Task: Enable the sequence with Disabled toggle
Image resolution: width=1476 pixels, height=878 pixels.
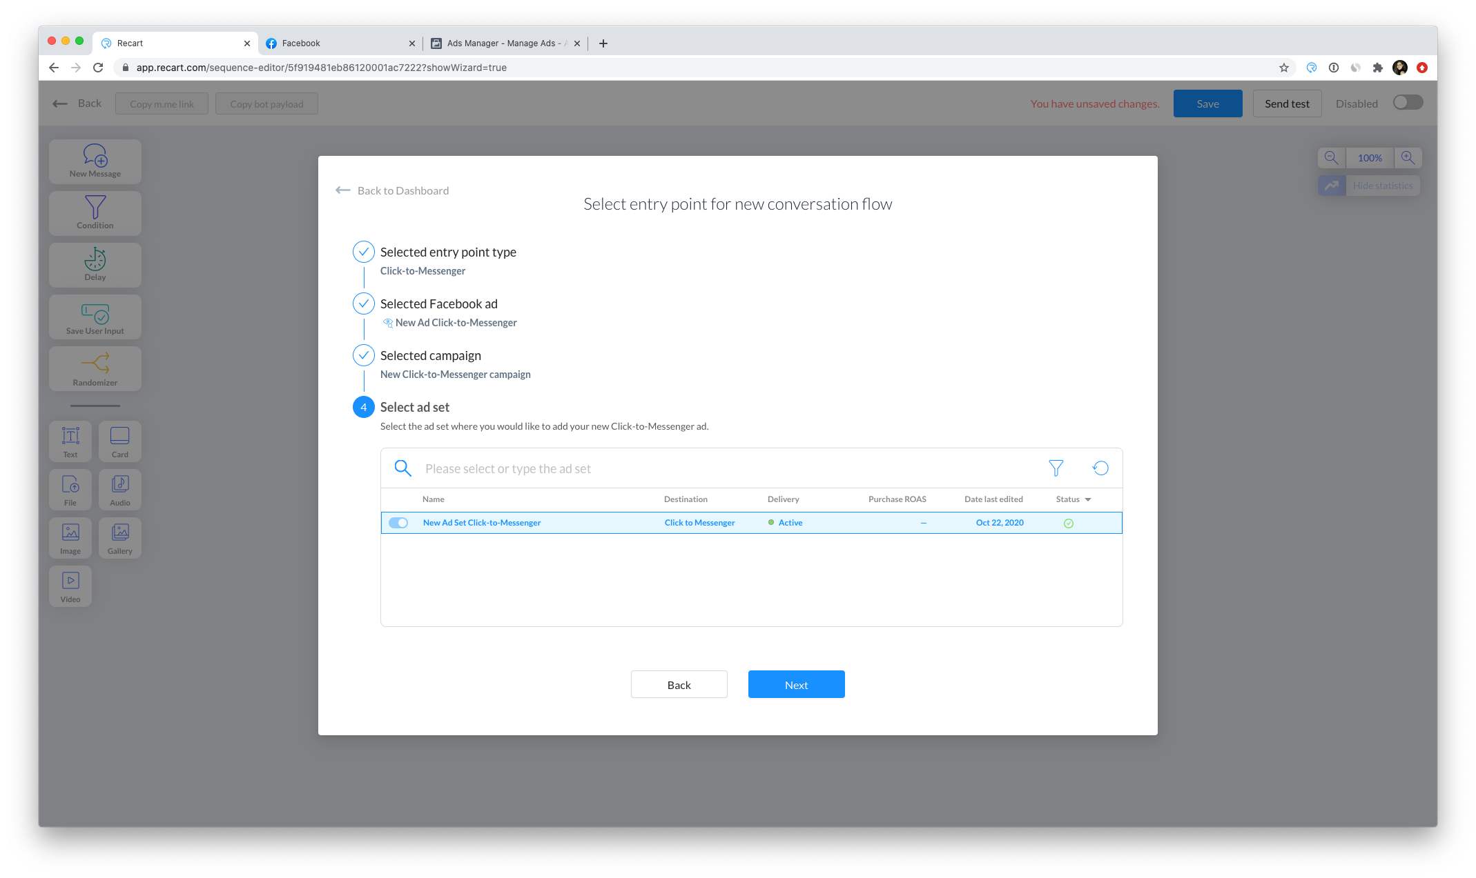Action: coord(1408,103)
